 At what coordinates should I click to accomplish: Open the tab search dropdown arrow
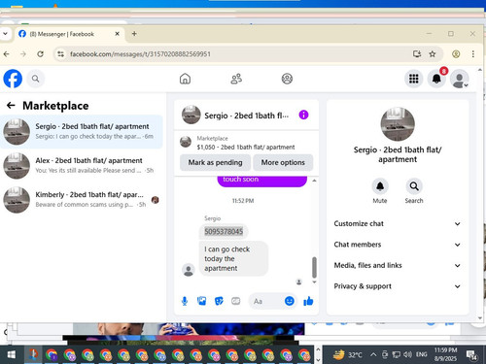[5, 34]
